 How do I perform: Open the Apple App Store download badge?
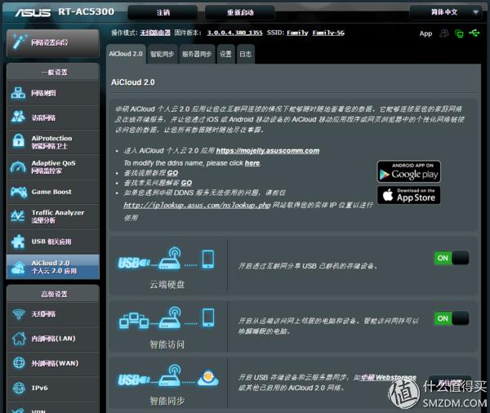(409, 195)
